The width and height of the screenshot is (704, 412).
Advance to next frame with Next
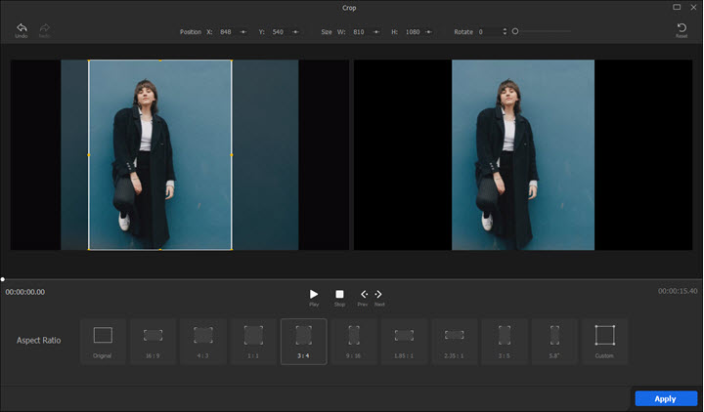tap(378, 294)
